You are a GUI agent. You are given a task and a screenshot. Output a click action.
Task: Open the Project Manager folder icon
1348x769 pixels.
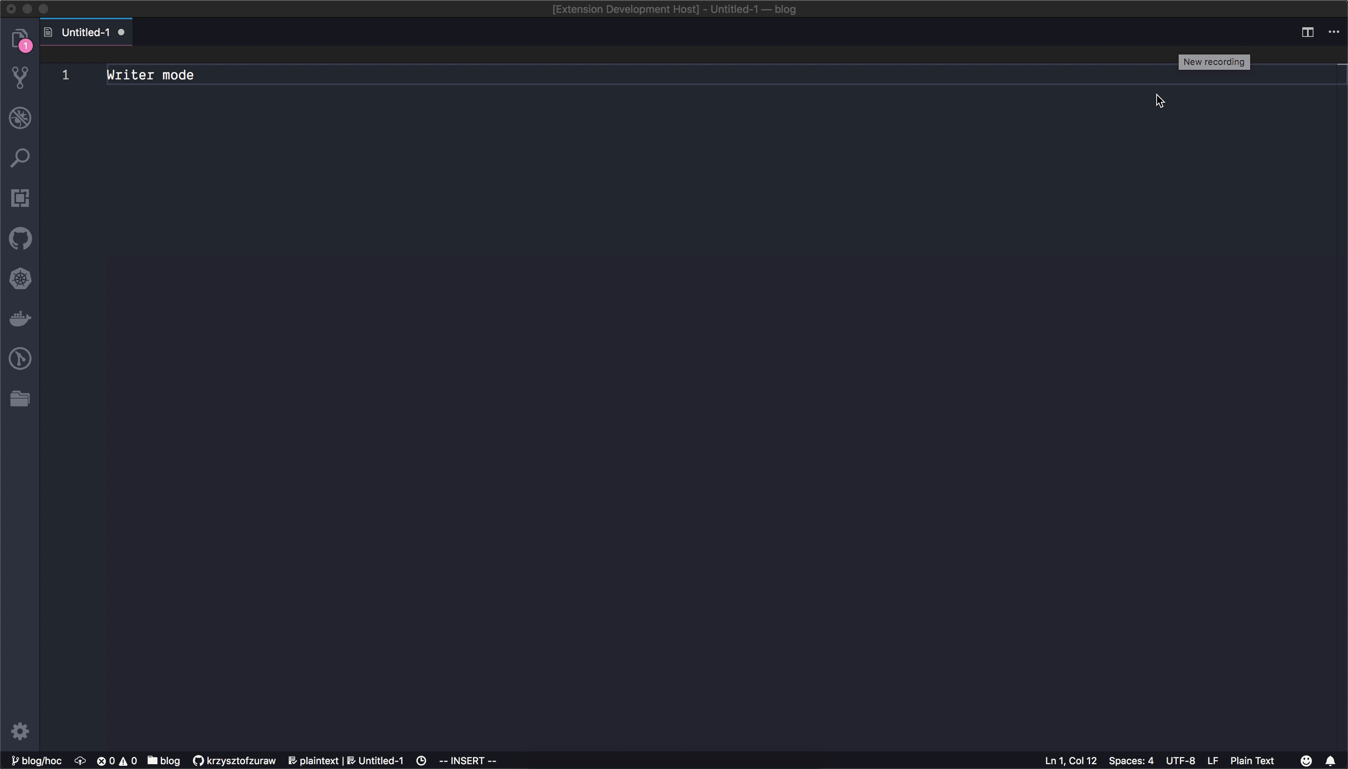click(x=20, y=399)
